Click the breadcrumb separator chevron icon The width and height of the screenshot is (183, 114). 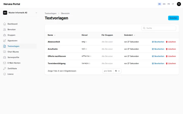[x=59, y=13]
